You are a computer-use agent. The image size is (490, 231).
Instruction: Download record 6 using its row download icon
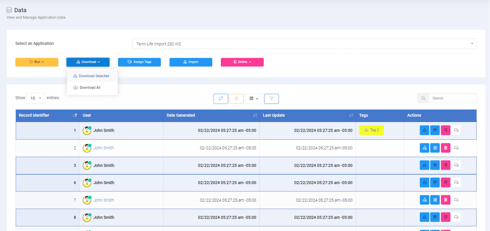425,182
